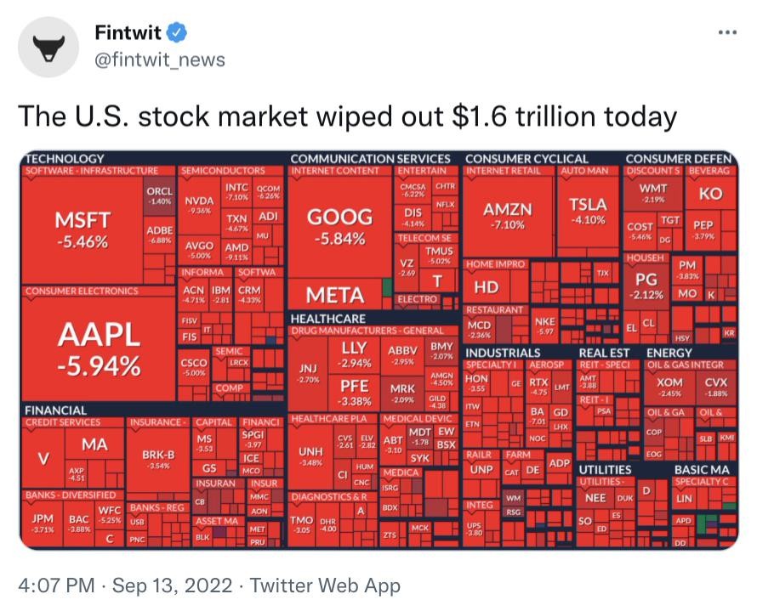Click the XOM -2.45% energy tile
The height and width of the screenshot is (611, 757).
[669, 388]
